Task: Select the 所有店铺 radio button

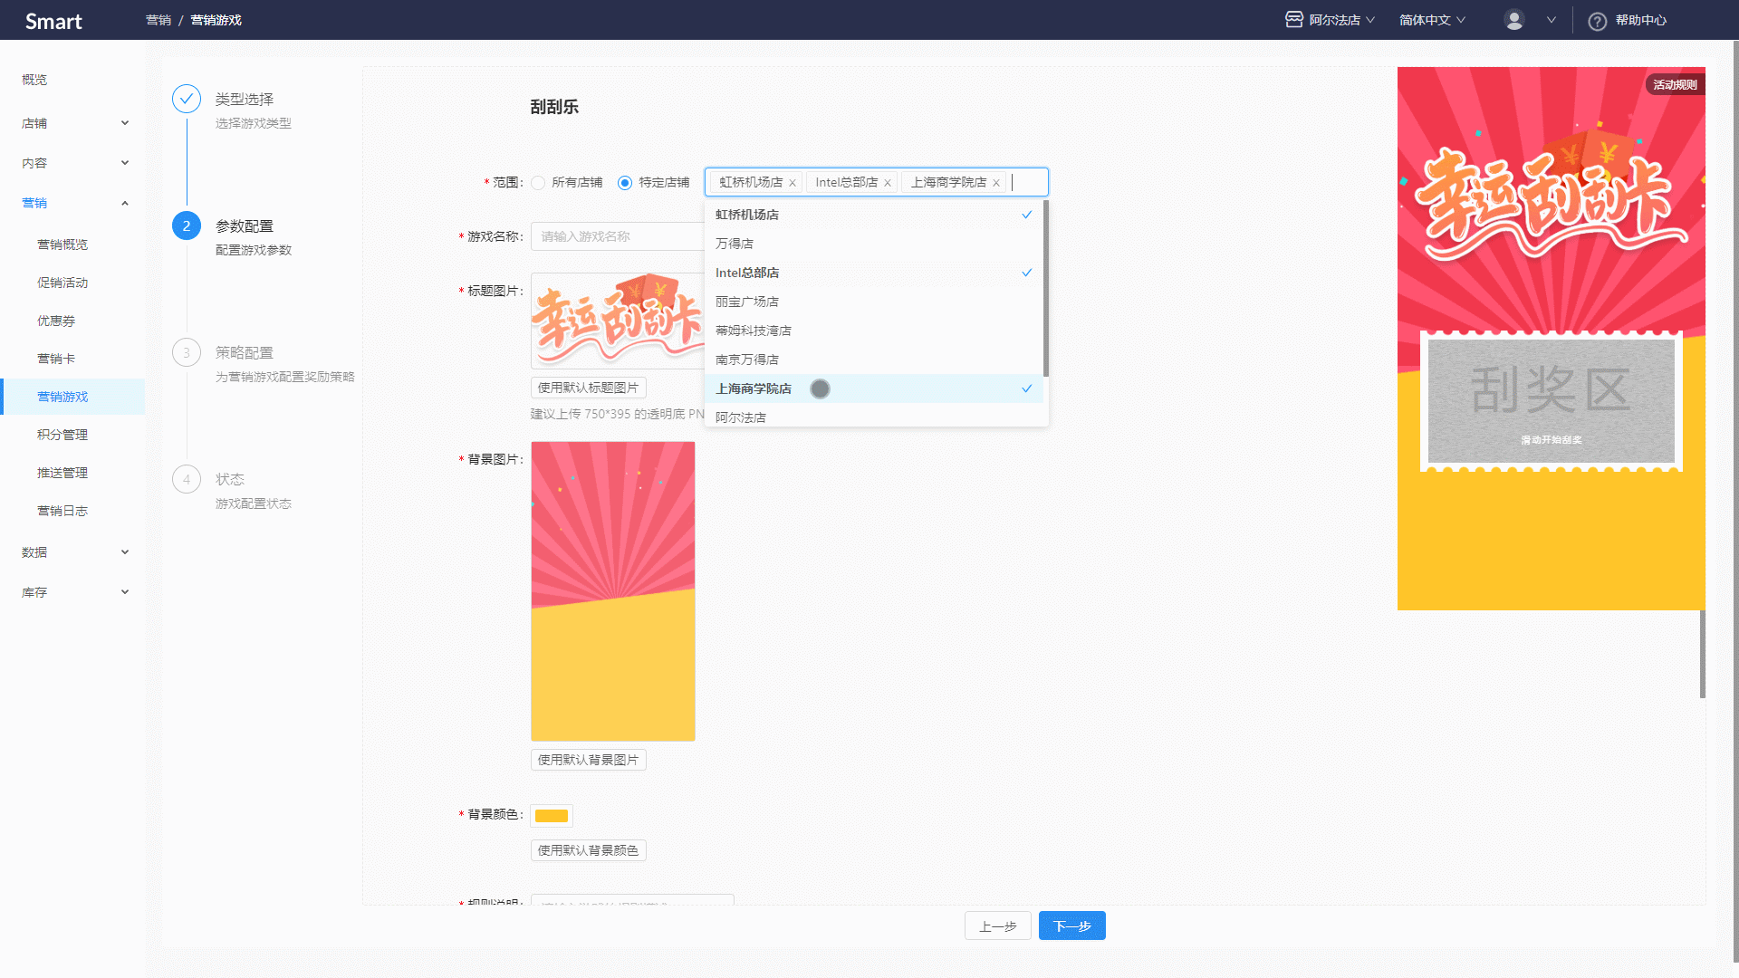Action: [538, 183]
